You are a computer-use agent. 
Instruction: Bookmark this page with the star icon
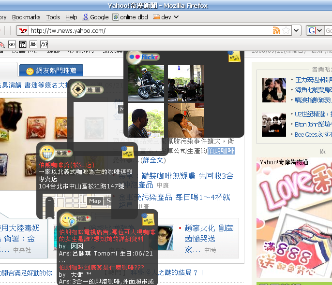pyautogui.click(x=286, y=30)
